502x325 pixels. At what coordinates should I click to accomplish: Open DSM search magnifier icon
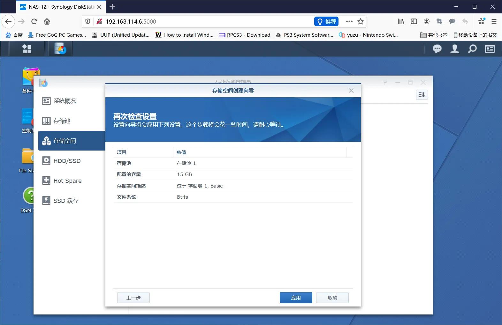point(472,49)
